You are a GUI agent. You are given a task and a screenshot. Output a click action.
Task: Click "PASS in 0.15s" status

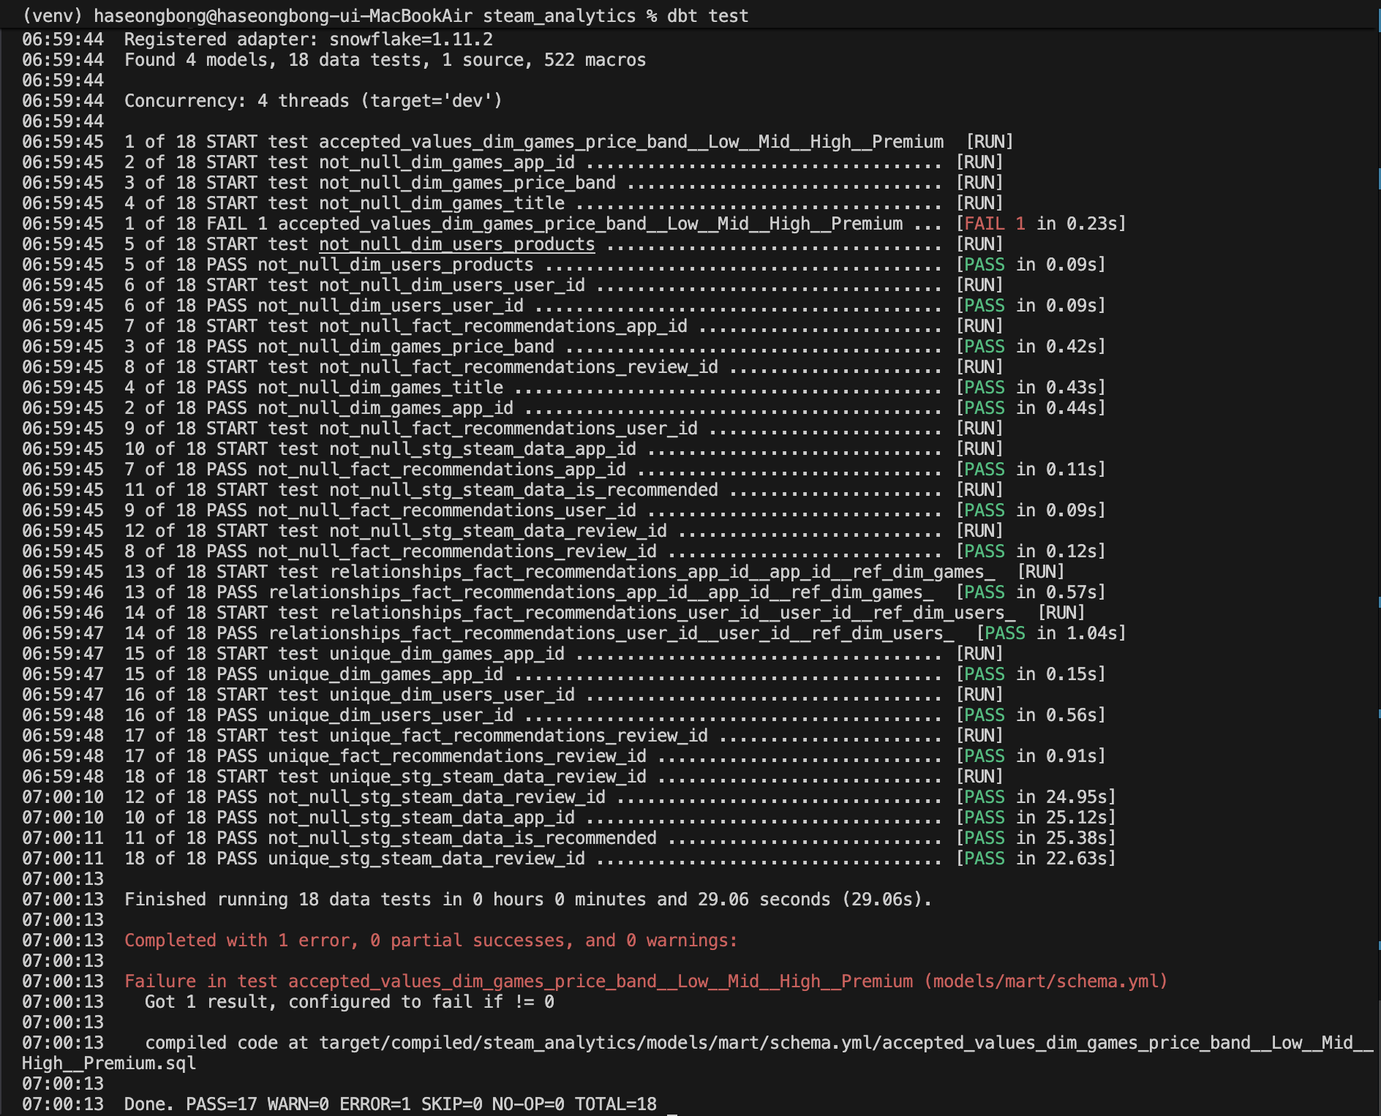(1031, 674)
